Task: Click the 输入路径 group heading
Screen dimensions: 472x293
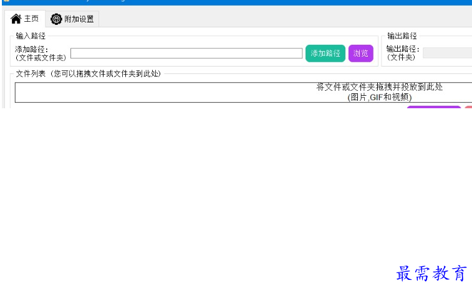Action: coord(31,36)
